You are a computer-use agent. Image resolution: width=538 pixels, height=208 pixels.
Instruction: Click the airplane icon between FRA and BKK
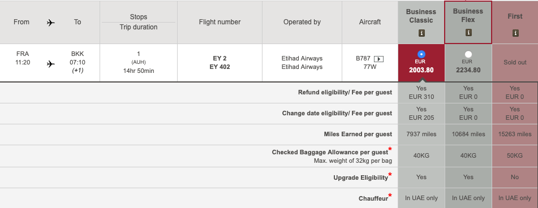tap(51, 64)
